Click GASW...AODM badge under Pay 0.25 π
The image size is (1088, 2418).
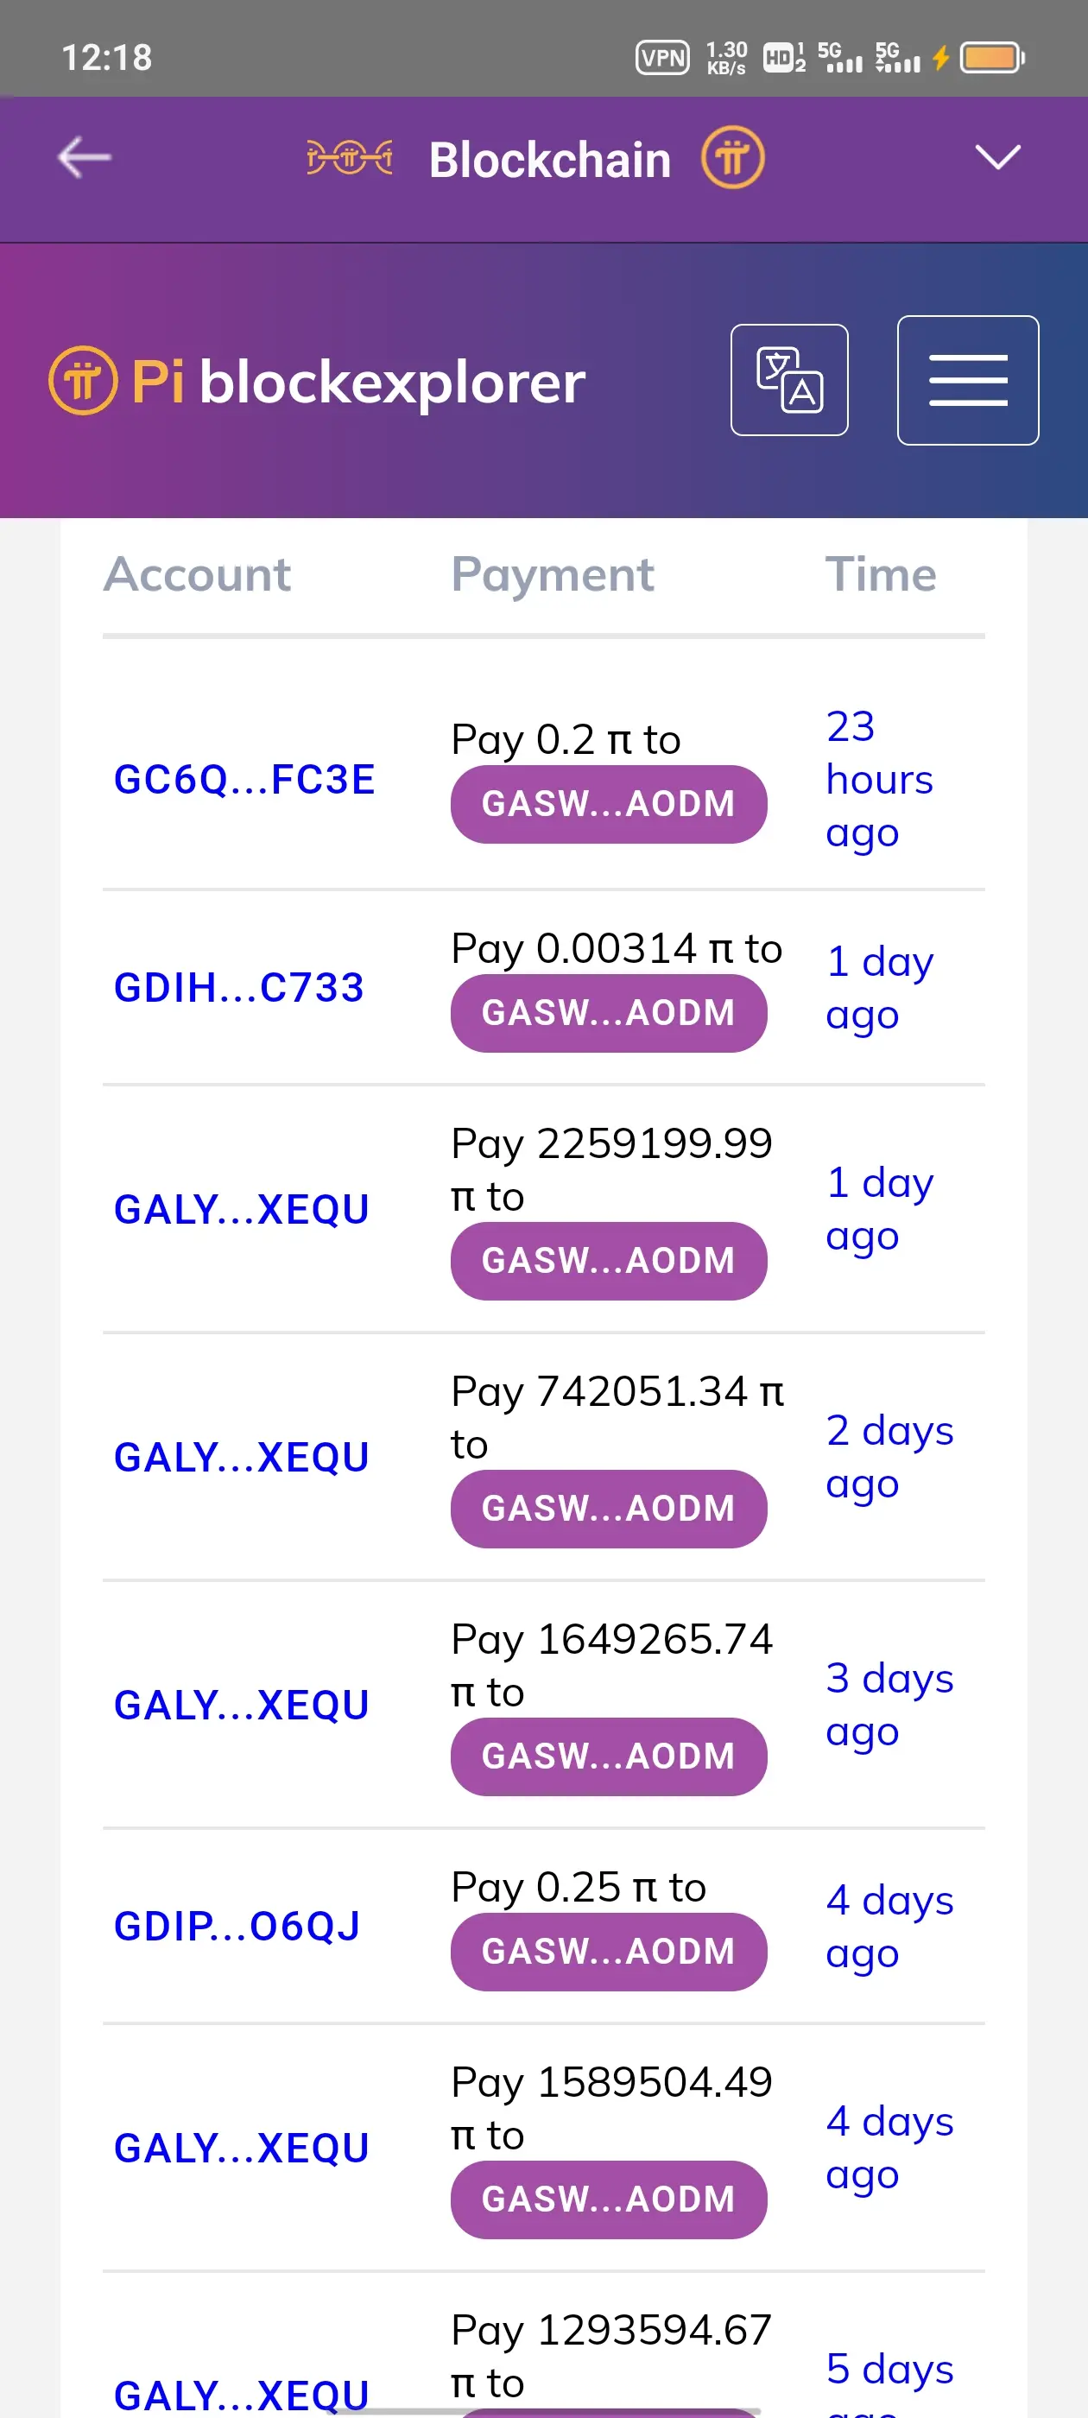click(608, 1952)
